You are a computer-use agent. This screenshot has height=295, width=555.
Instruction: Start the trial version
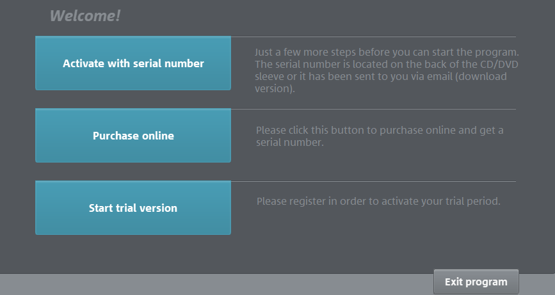[x=133, y=208]
